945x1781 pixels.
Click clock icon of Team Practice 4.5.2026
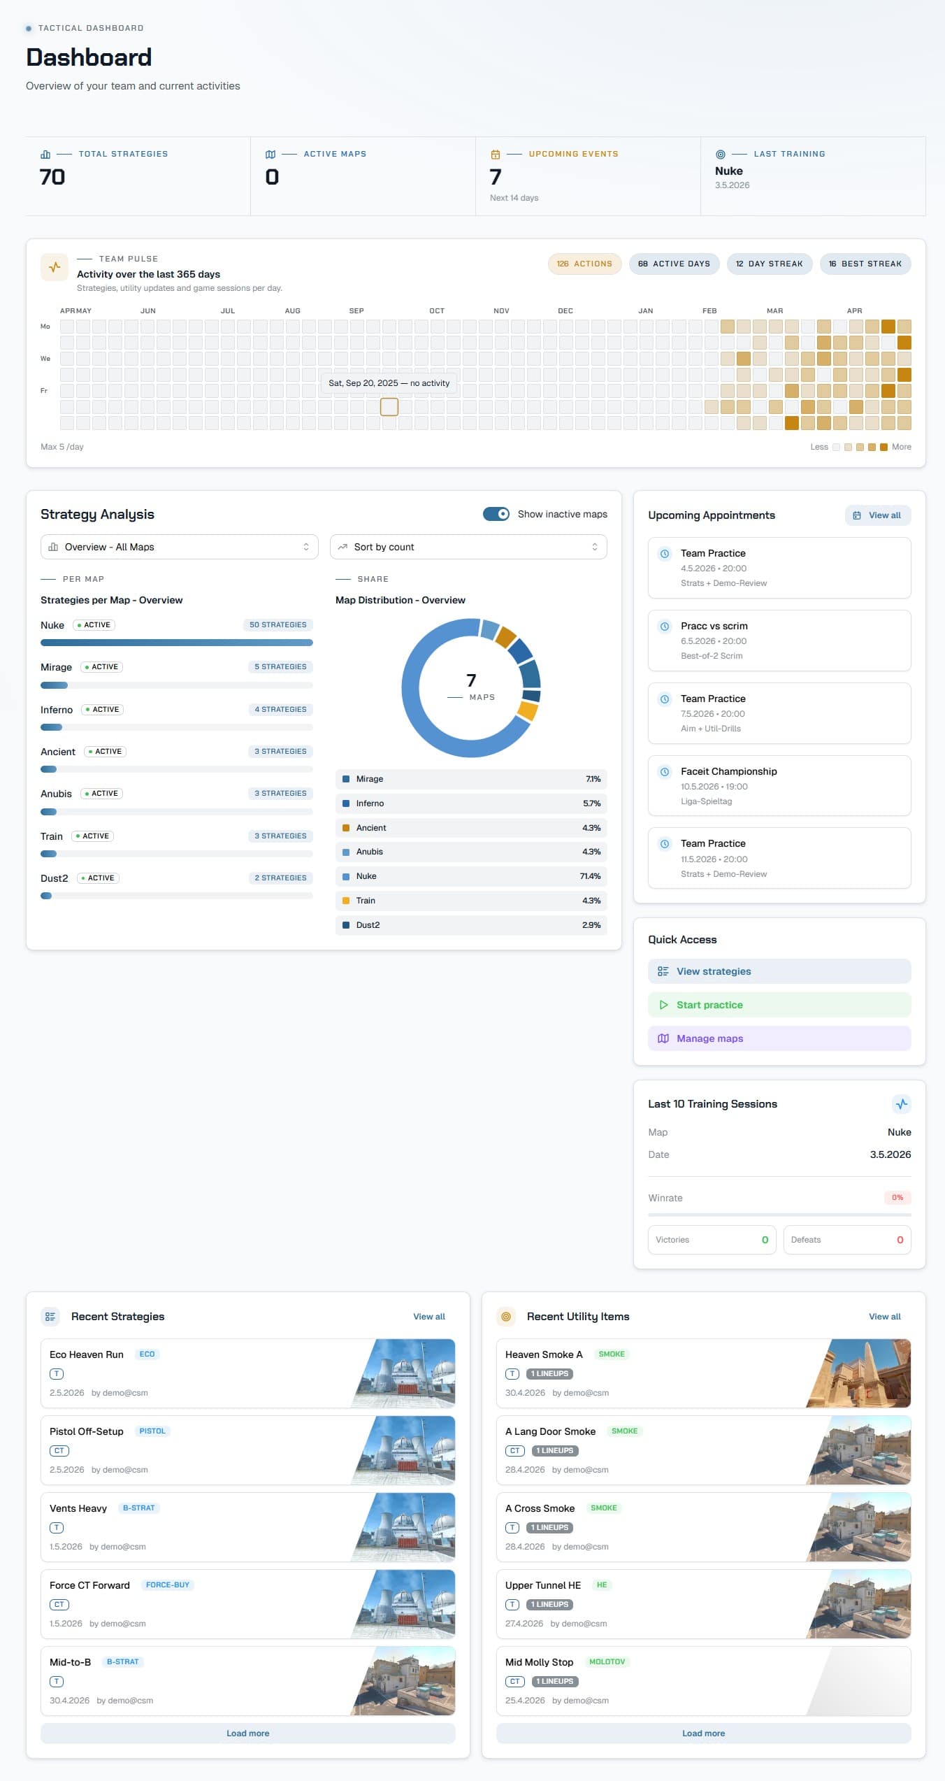pos(665,554)
